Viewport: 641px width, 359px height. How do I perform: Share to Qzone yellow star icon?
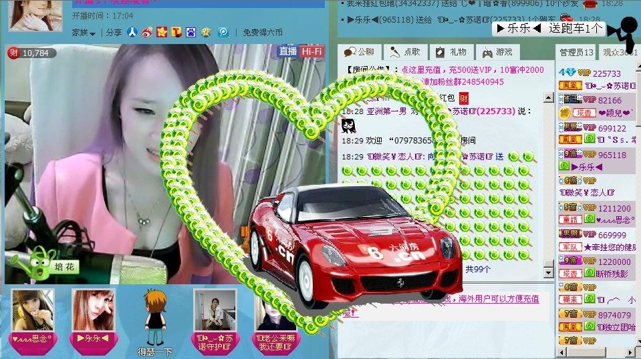162,32
